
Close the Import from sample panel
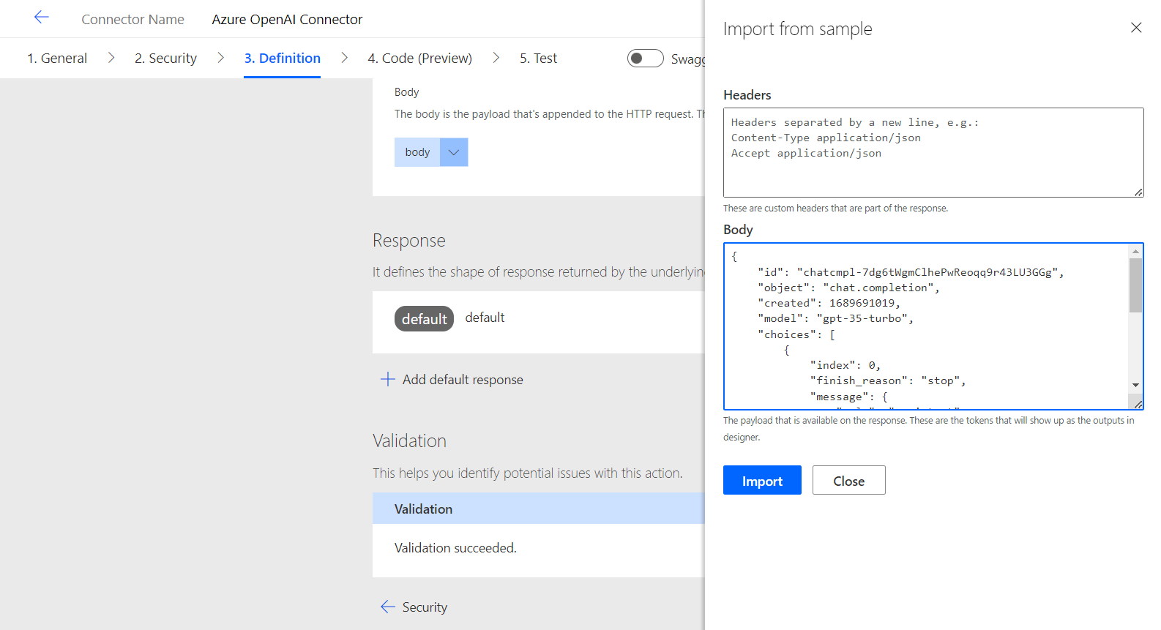tap(1135, 28)
